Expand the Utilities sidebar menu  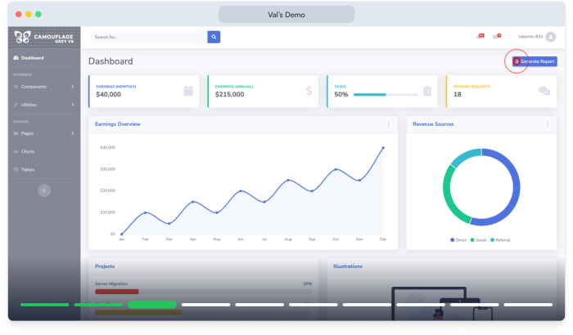tap(44, 105)
